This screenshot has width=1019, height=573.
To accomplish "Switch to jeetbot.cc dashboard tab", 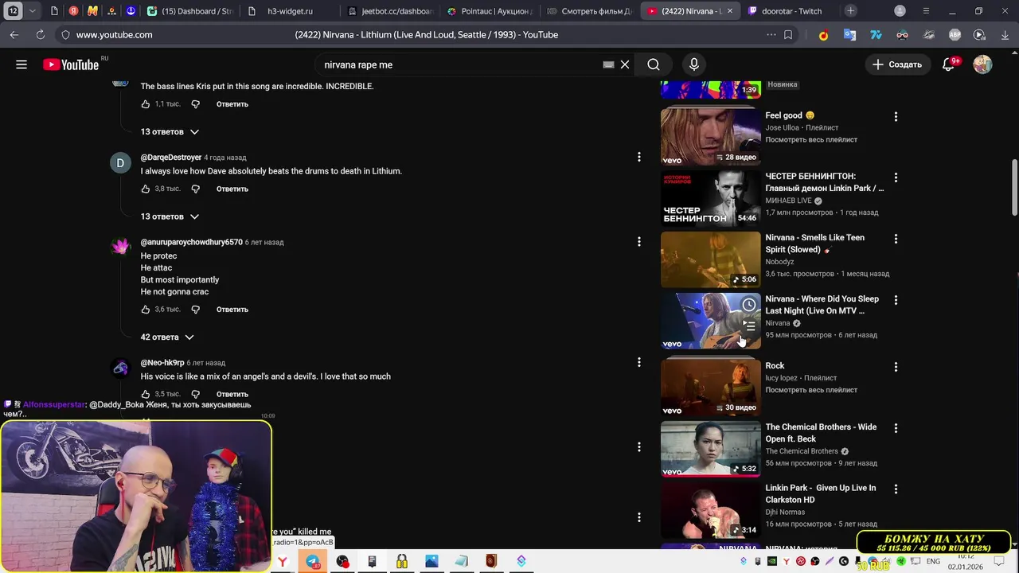I will click(x=390, y=11).
